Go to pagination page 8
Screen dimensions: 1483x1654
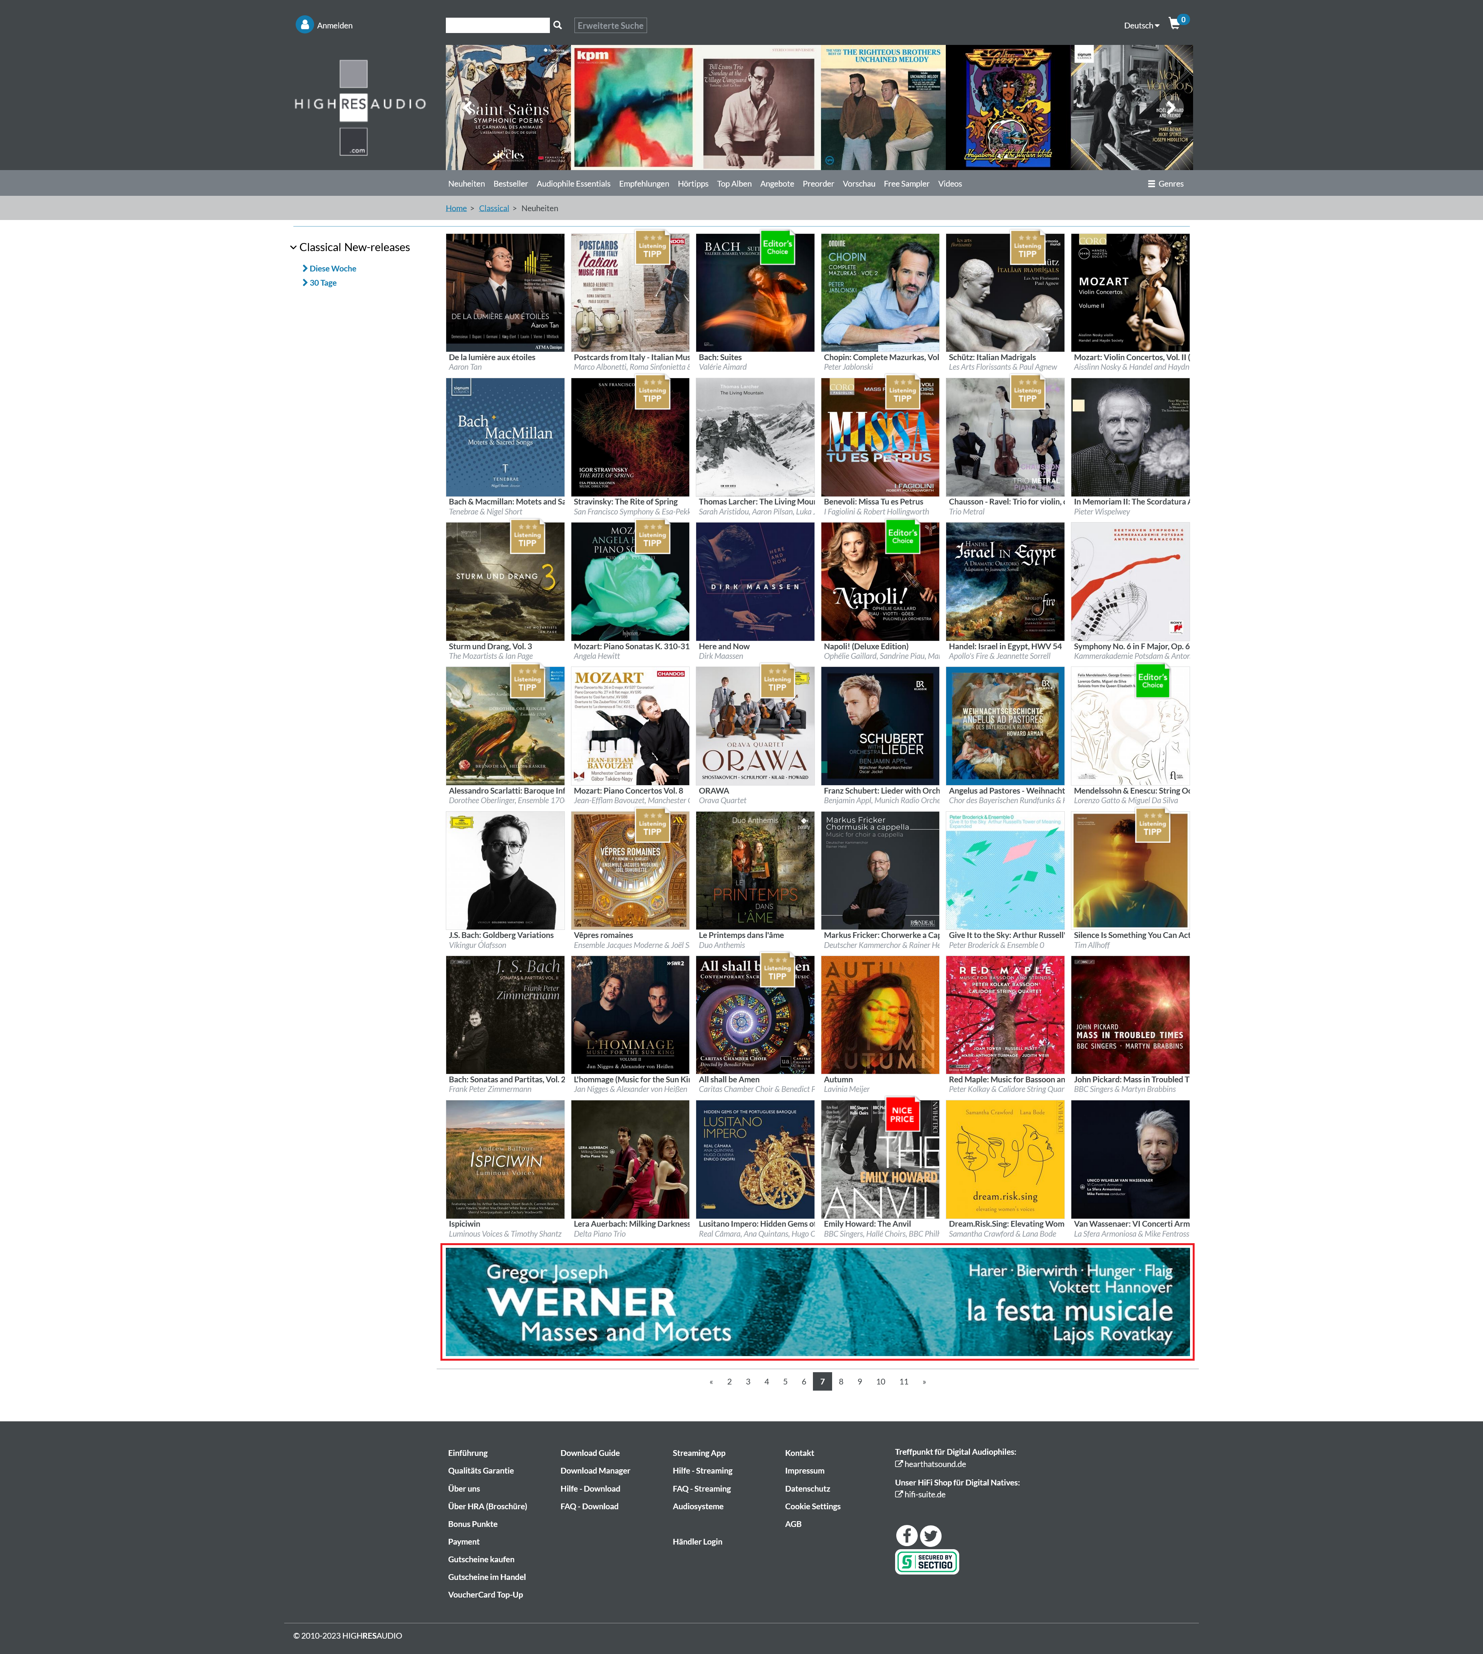tap(841, 1382)
